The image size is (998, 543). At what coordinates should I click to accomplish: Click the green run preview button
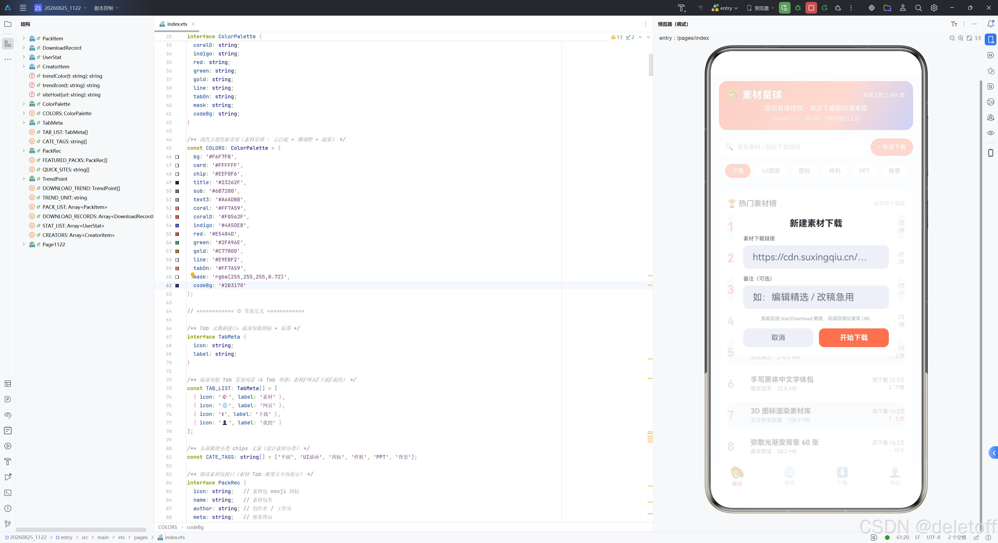point(785,8)
